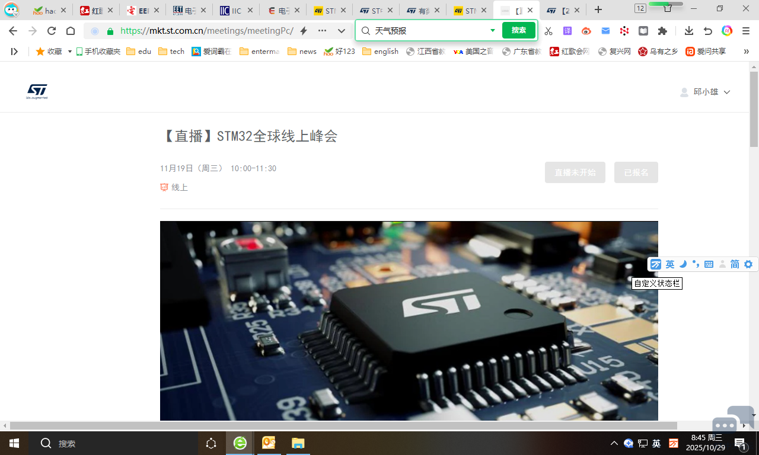
Task: Click the green 搜索 search button
Action: (518, 30)
